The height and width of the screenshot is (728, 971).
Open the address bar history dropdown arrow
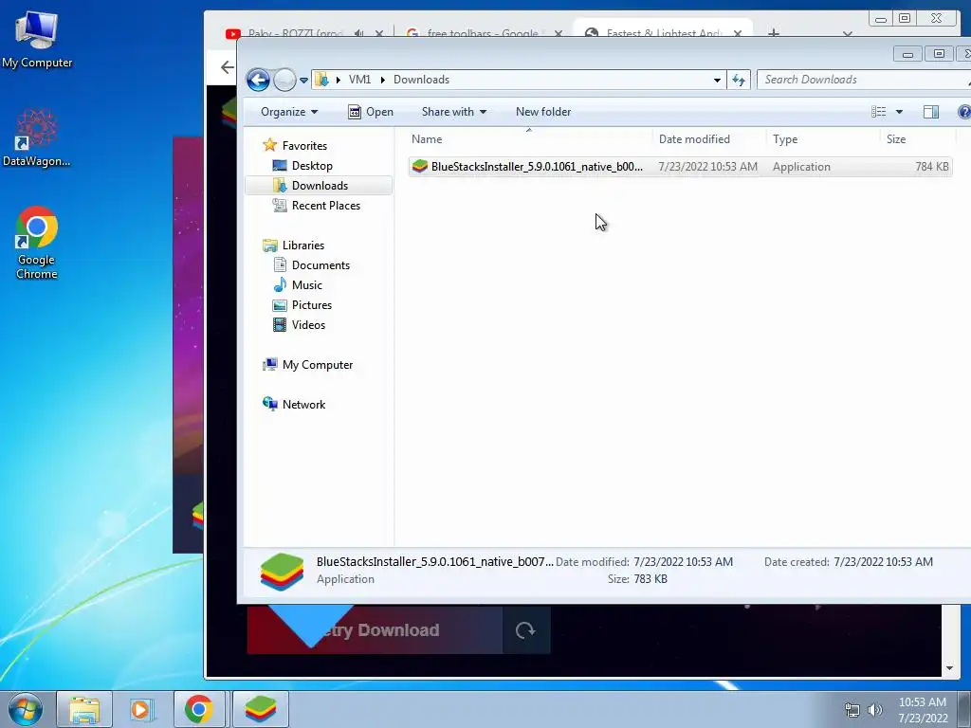click(717, 80)
